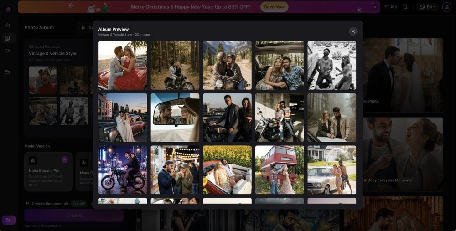Select the red double-decker bus photo
The image size is (456, 231).
280,170
